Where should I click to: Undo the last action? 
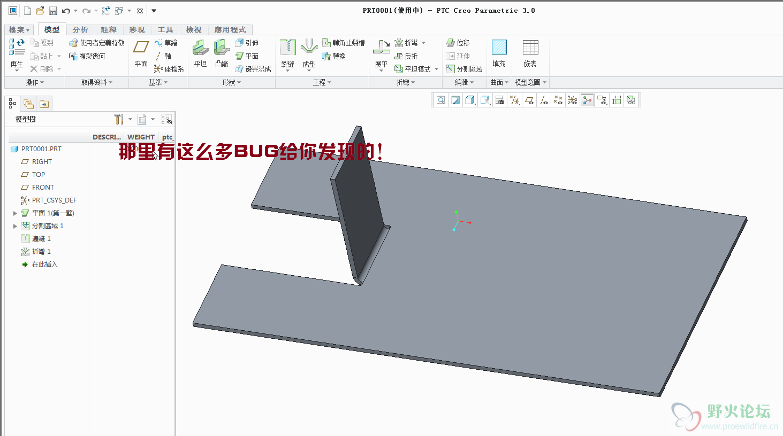[66, 11]
